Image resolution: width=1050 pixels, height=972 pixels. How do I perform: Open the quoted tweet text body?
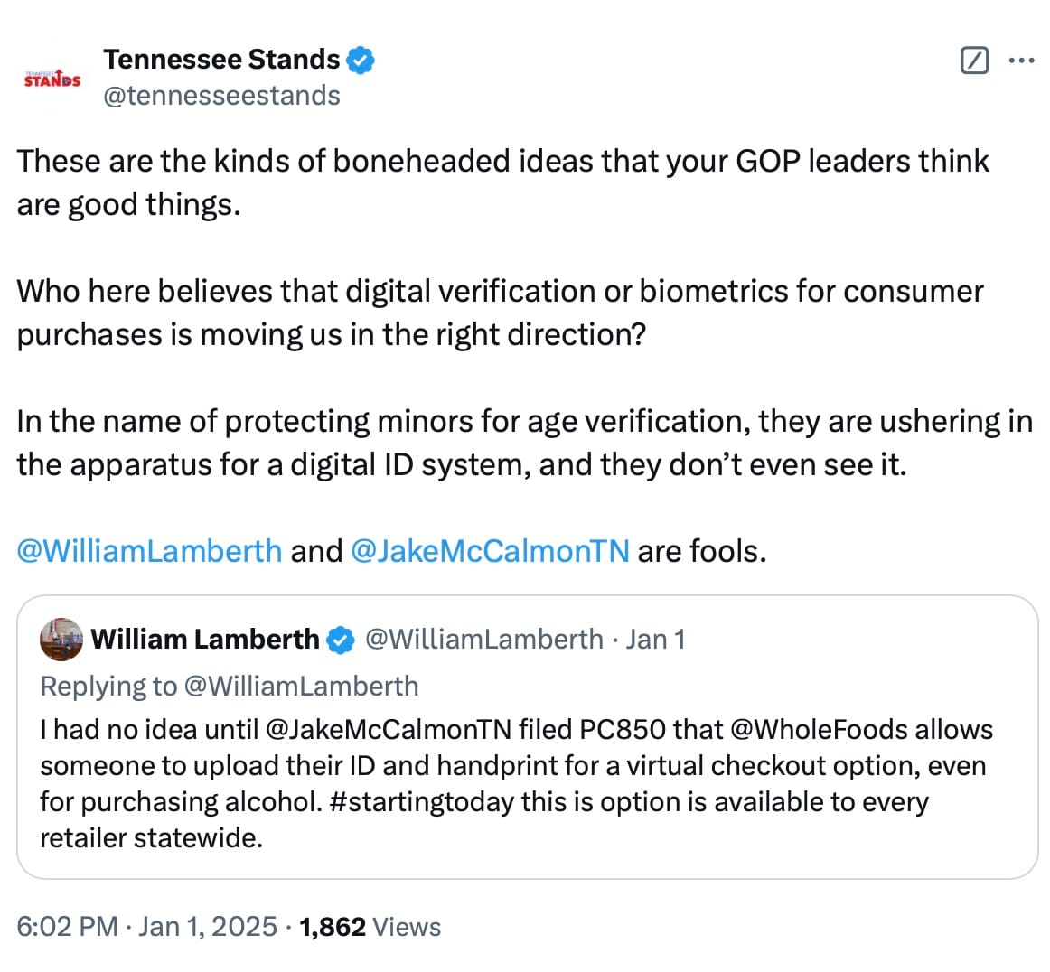pyautogui.click(x=517, y=784)
